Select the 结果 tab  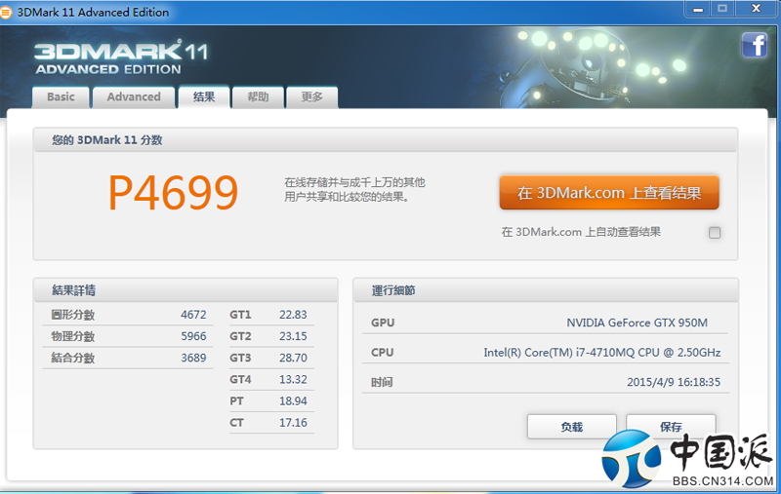[204, 96]
